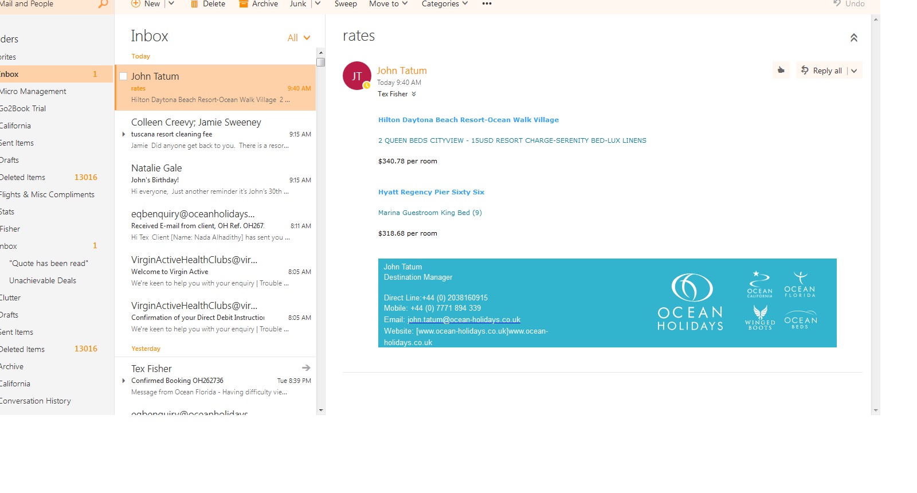Open the Tex Fisher Confirmed Booking message

click(x=215, y=379)
